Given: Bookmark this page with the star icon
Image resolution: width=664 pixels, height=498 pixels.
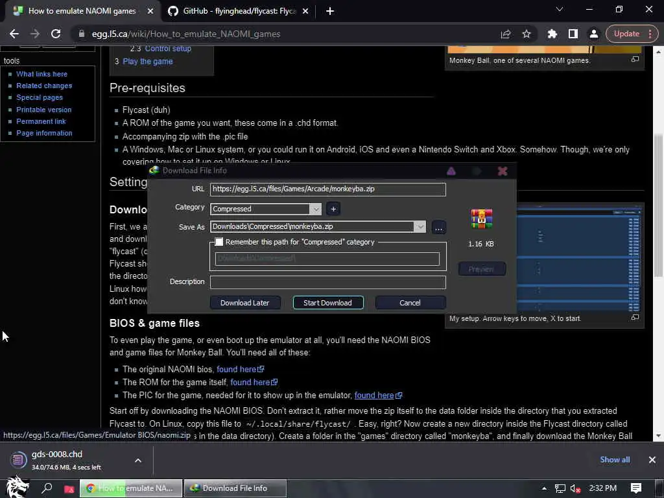Looking at the screenshot, I should coord(527,34).
